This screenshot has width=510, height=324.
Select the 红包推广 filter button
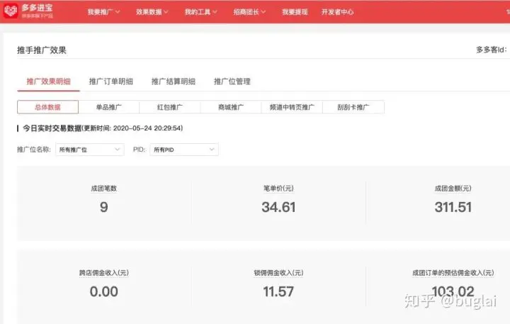(170, 107)
